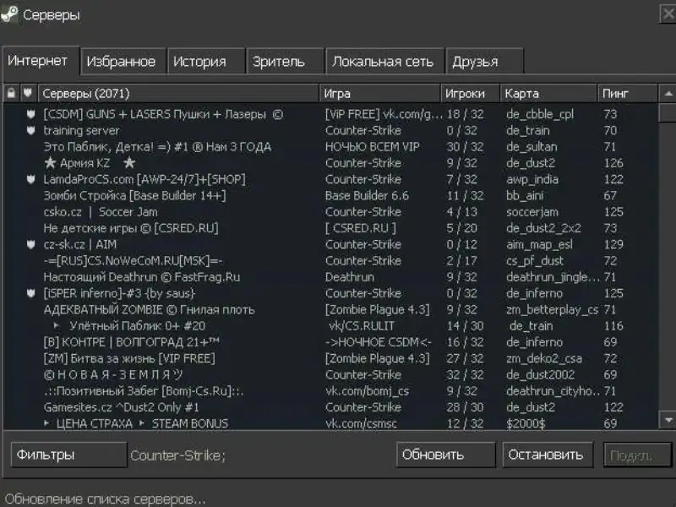Click the de_sultan map cell
Image resolution: width=676 pixels, height=507 pixels.
tap(532, 147)
